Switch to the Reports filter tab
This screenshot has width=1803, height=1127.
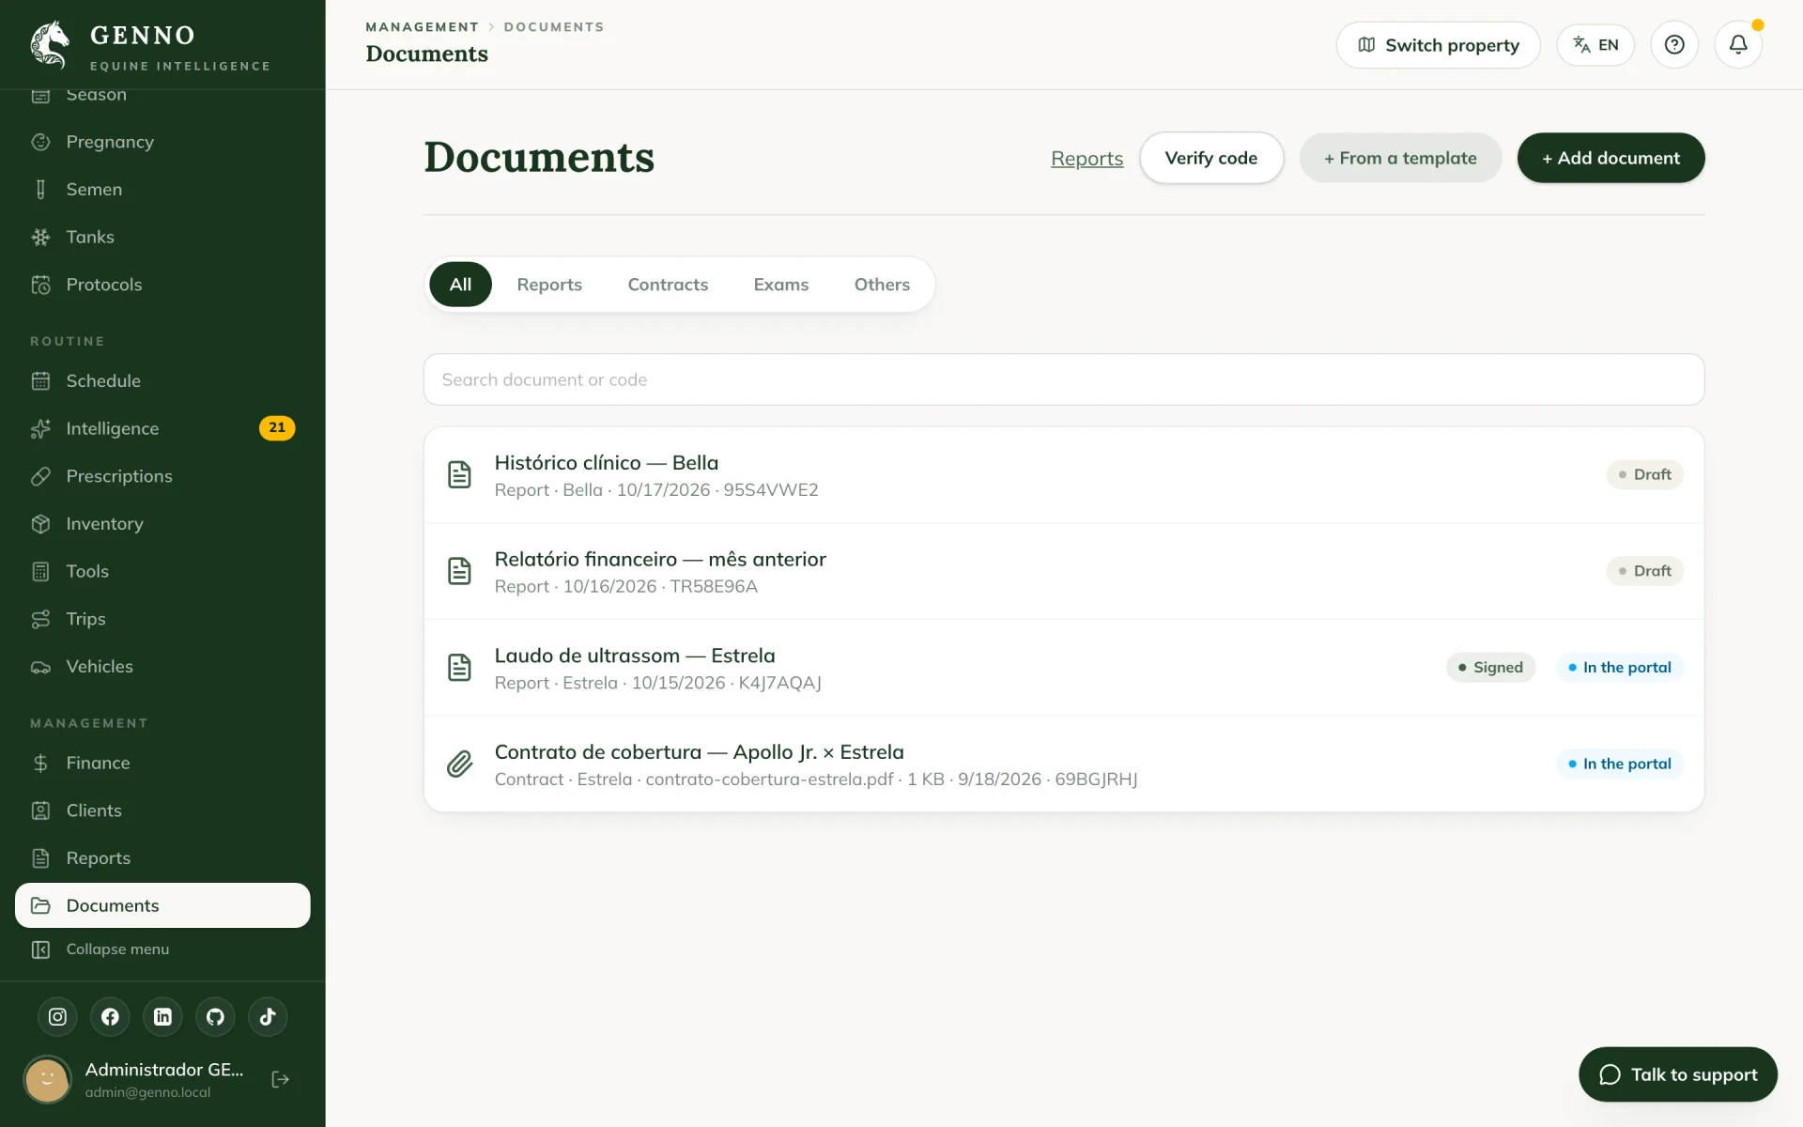pos(549,284)
